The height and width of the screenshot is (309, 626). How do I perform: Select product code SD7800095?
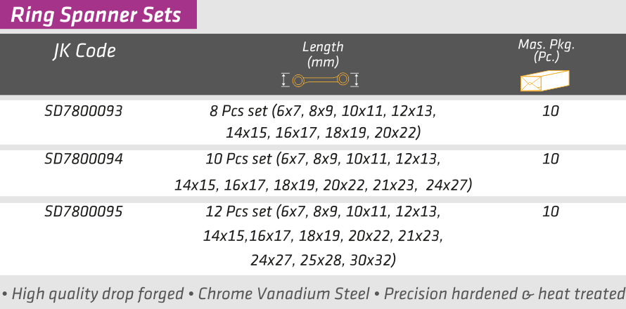point(83,211)
